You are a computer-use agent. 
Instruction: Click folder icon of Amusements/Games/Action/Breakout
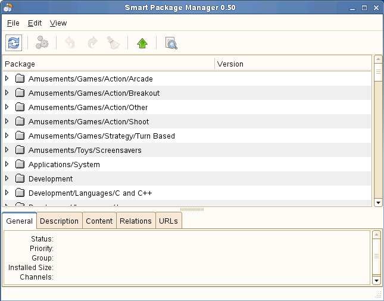(x=20, y=93)
